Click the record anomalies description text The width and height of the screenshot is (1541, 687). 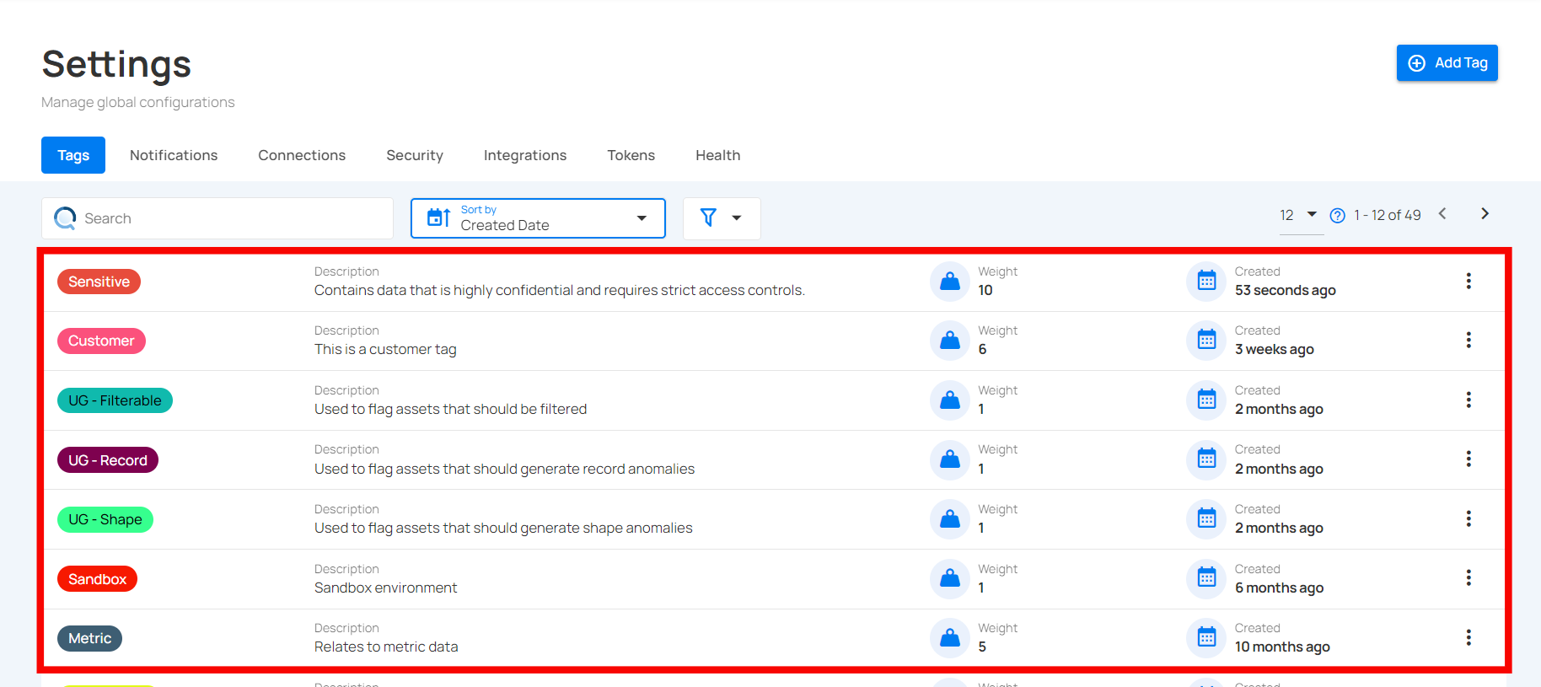pos(504,469)
